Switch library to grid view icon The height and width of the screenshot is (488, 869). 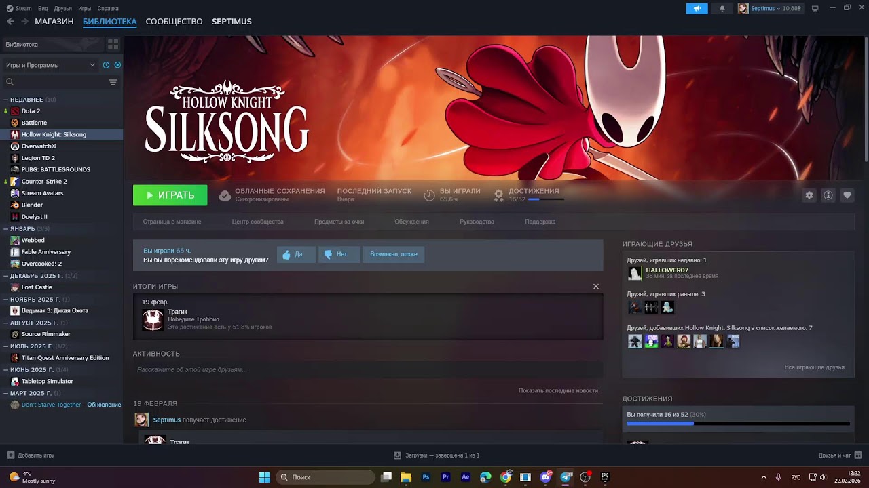coord(113,44)
